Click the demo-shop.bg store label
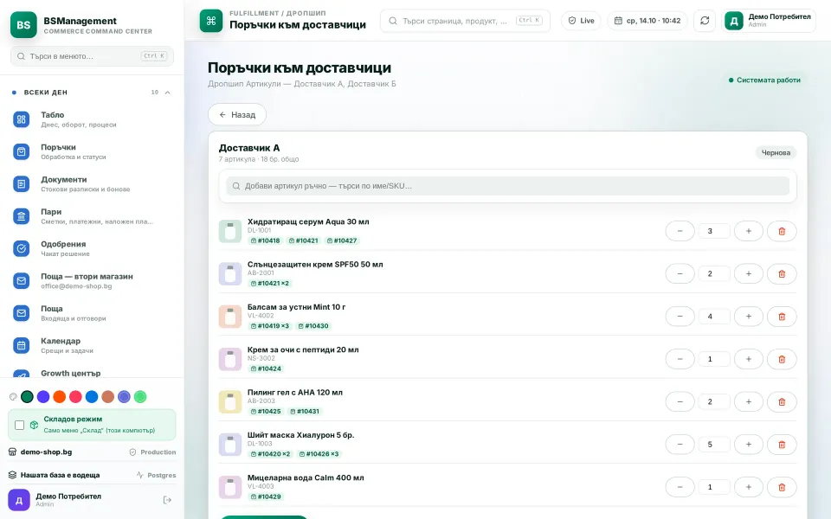The image size is (831, 519). 46,452
